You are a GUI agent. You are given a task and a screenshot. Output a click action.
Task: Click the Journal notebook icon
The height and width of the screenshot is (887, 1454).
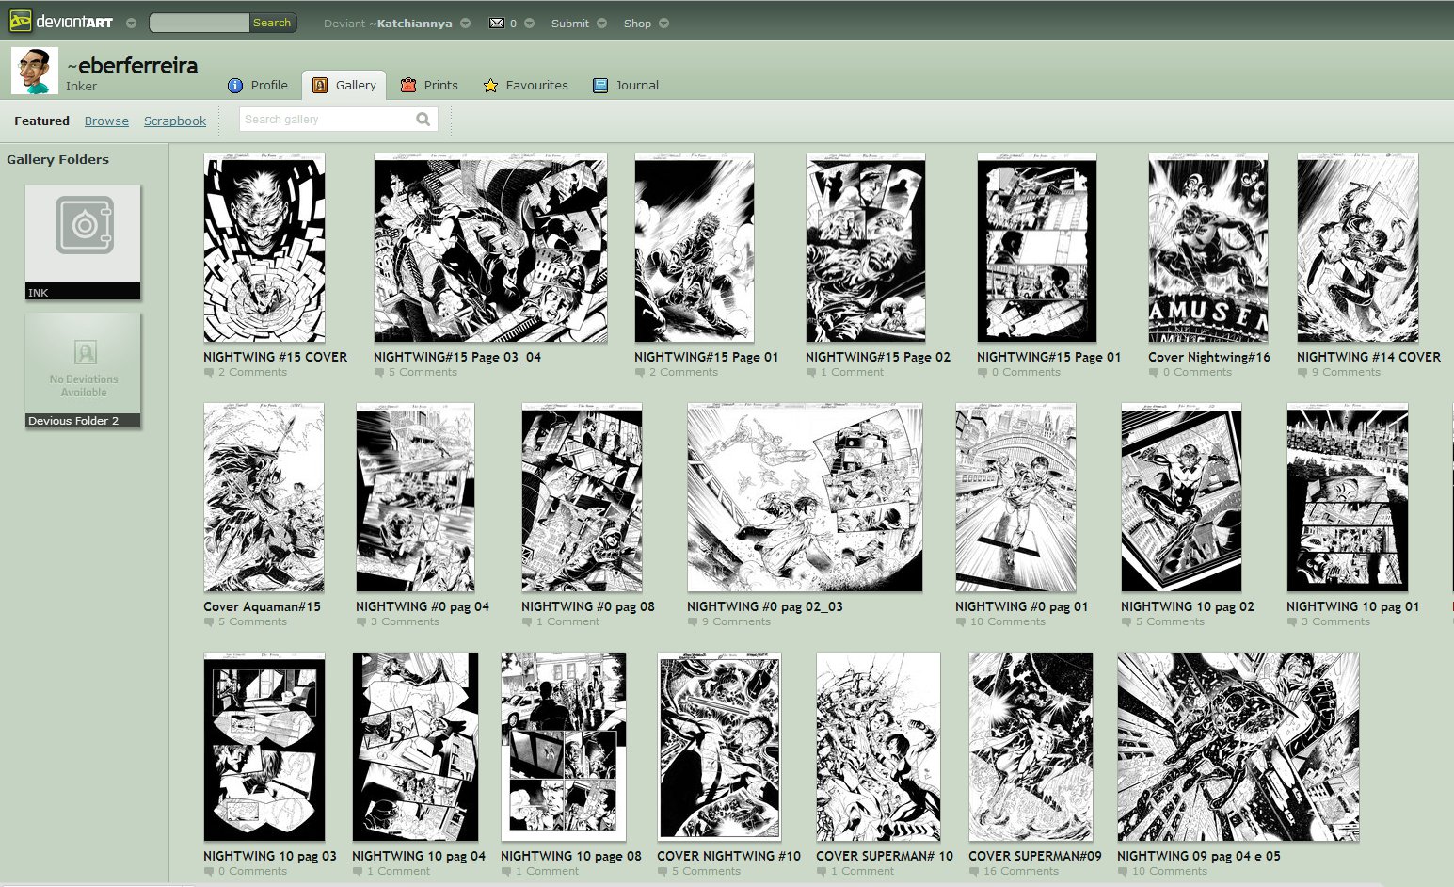(600, 86)
